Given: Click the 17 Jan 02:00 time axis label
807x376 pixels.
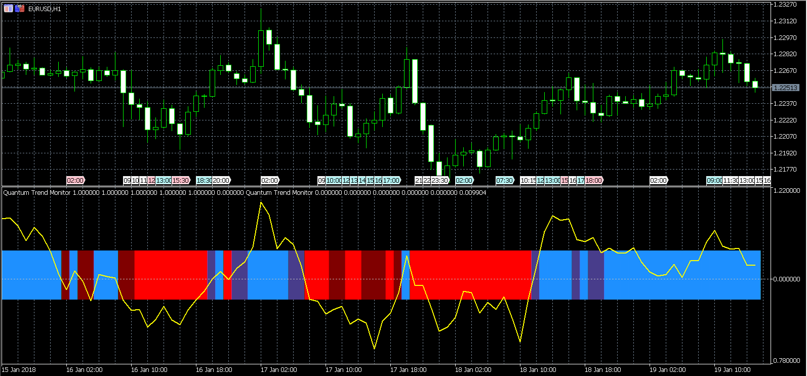Looking at the screenshot, I should pyautogui.click(x=278, y=369).
